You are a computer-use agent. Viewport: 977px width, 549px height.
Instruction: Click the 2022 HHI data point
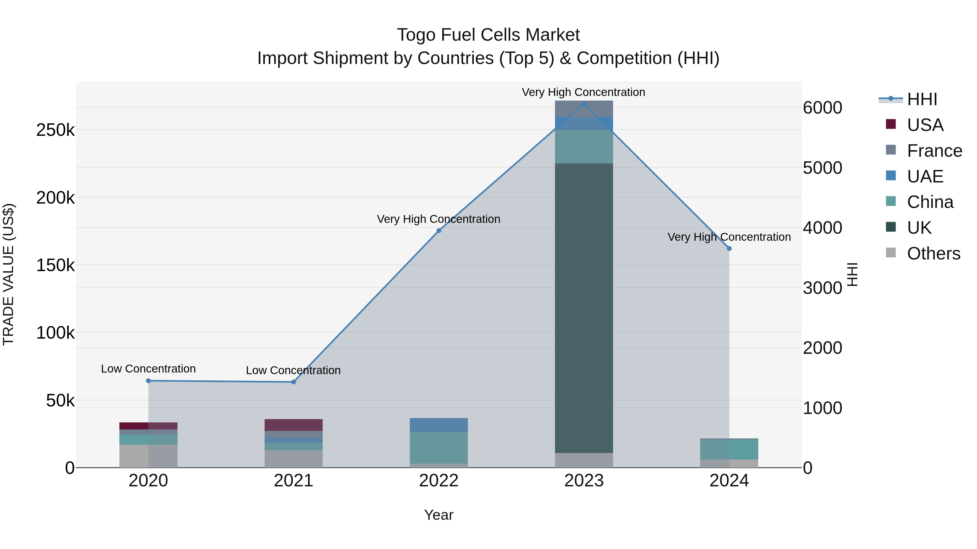point(439,231)
